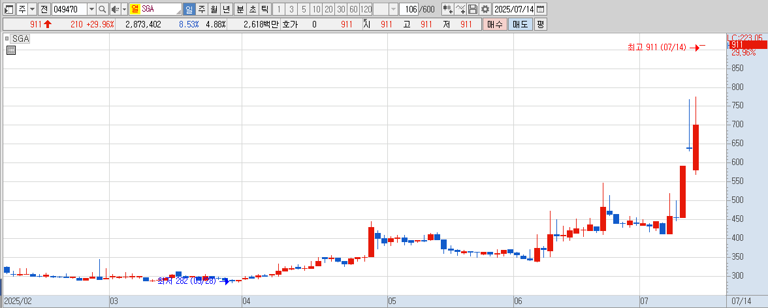Click the trading volume value 2,873,402
The height and width of the screenshot is (308, 768).
pyautogui.click(x=143, y=25)
